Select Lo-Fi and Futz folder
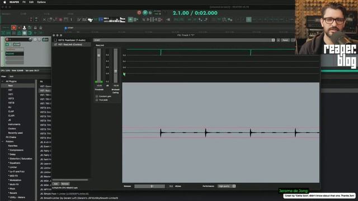Viewport: 358px width, 201px height. tap(16, 171)
